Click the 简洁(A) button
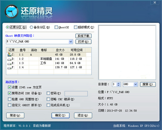Screen dimensions: 162x130 15,115
